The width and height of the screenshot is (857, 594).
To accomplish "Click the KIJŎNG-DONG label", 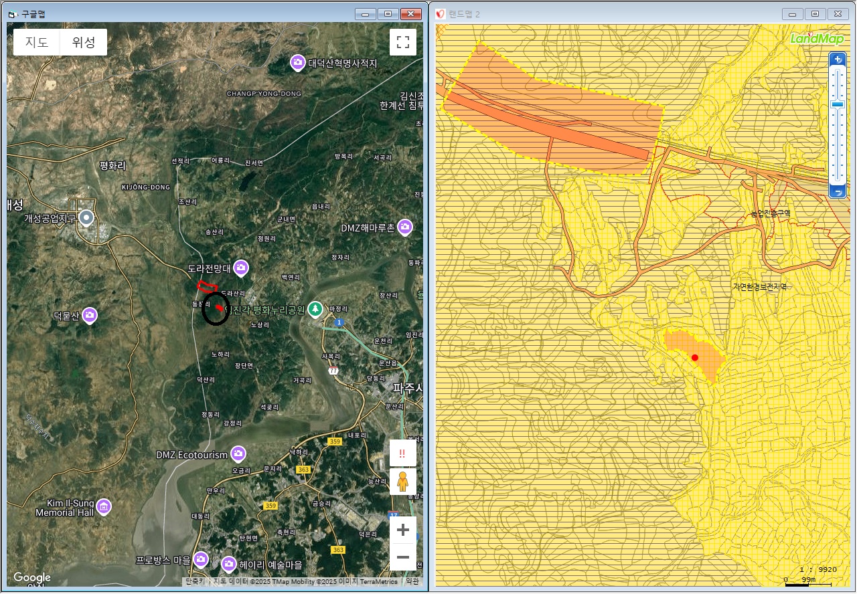I will point(146,187).
